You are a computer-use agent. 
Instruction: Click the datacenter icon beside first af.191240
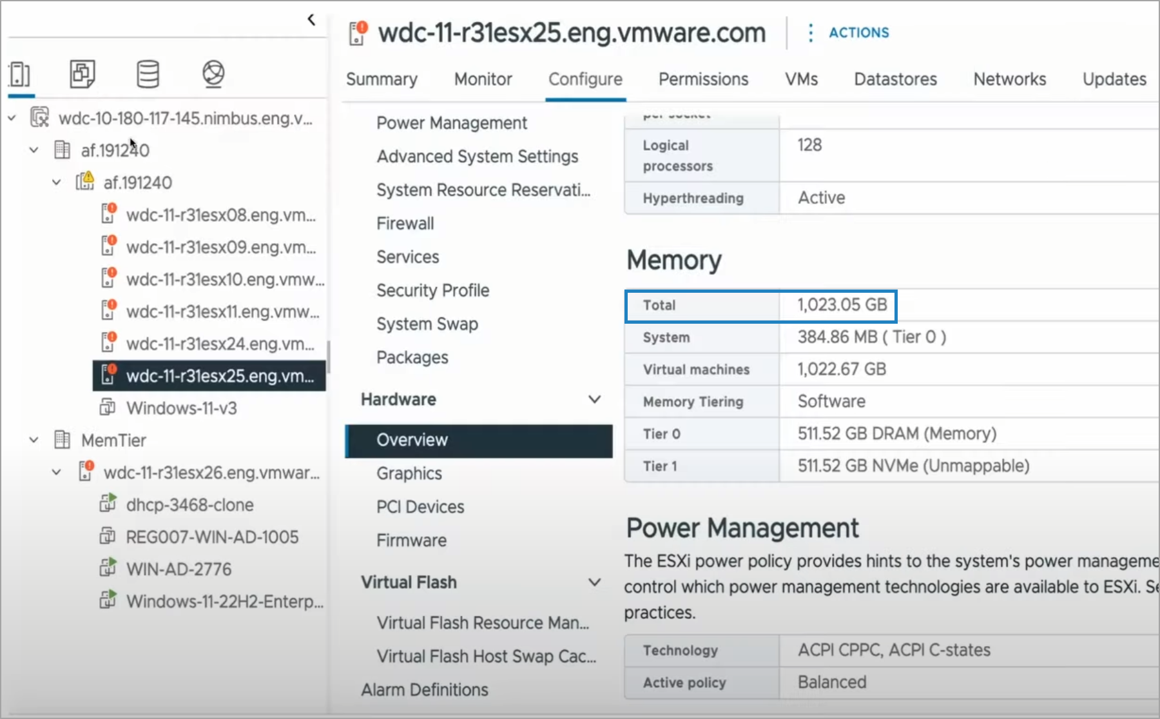pyautogui.click(x=62, y=150)
